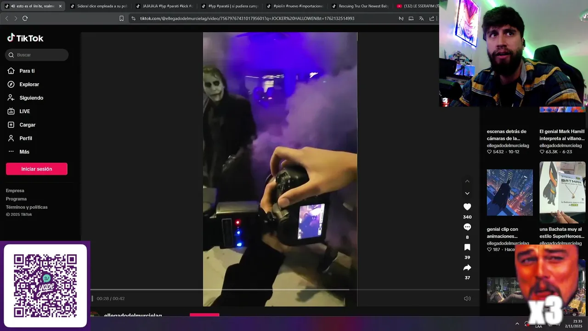Image resolution: width=588 pixels, height=331 pixels.
Task: Switch to 'Sideral dice empleada' tab
Action: click(x=98, y=6)
